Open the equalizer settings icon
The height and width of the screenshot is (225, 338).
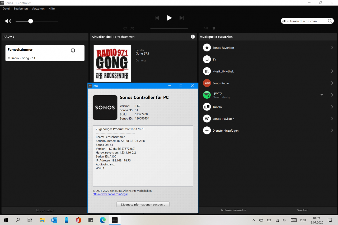213,28
